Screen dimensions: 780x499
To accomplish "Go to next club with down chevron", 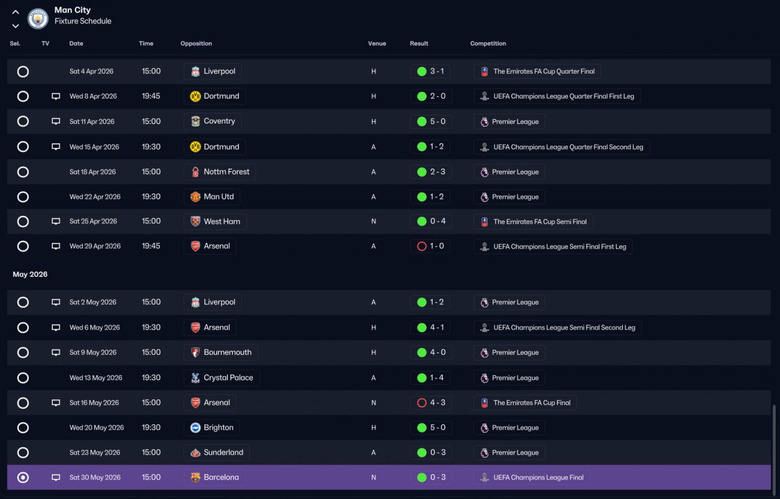I will [x=16, y=26].
